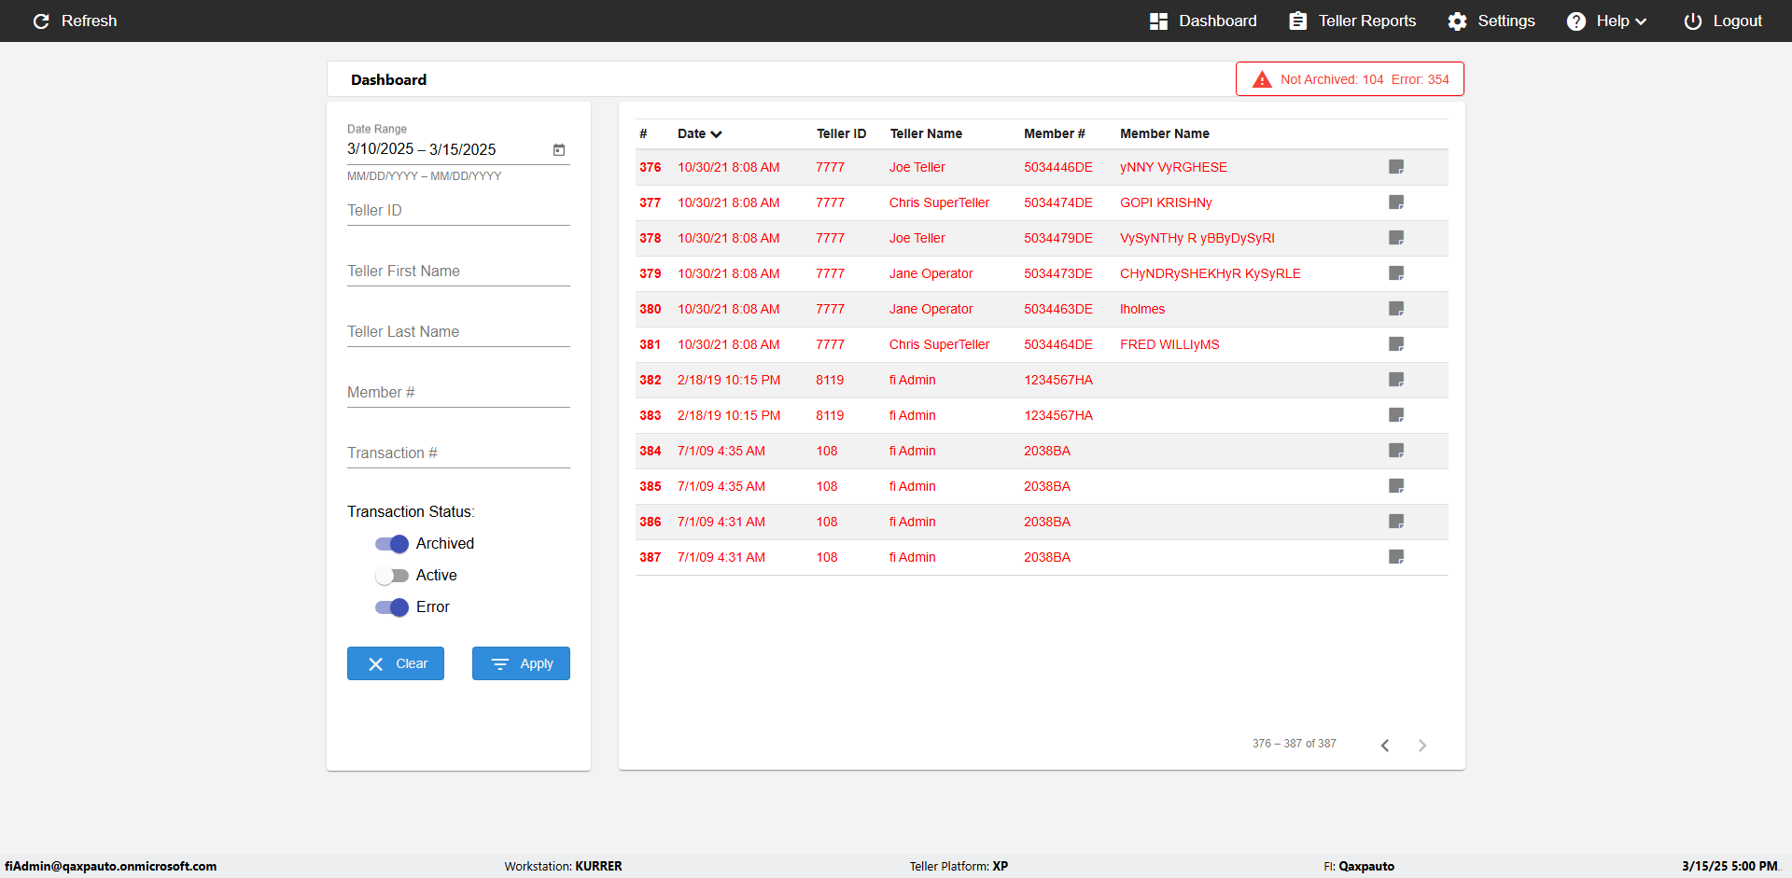This screenshot has height=878, width=1792.
Task: Open note icon for transaction 387
Action: [x=1396, y=557]
